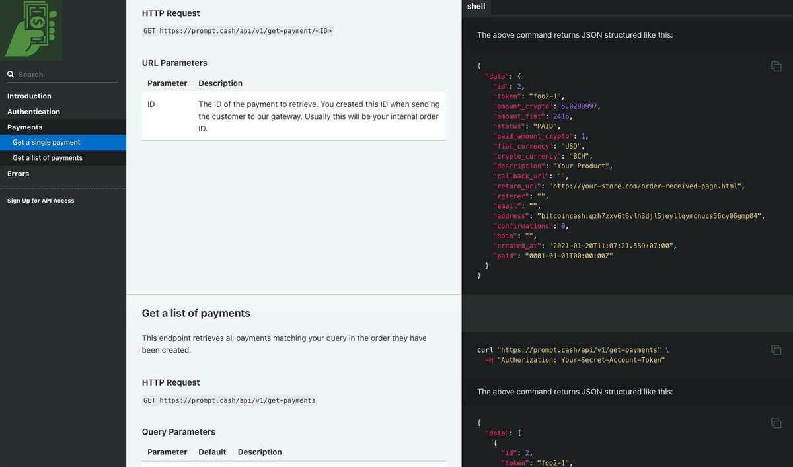The height and width of the screenshot is (467, 793).
Task: Click the "description": "Your Product" line
Action: coord(554,166)
